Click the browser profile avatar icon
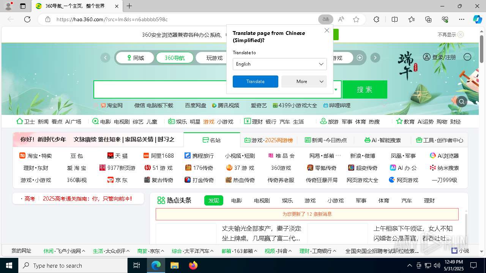This screenshot has height=273, width=486. click(x=8, y=6)
